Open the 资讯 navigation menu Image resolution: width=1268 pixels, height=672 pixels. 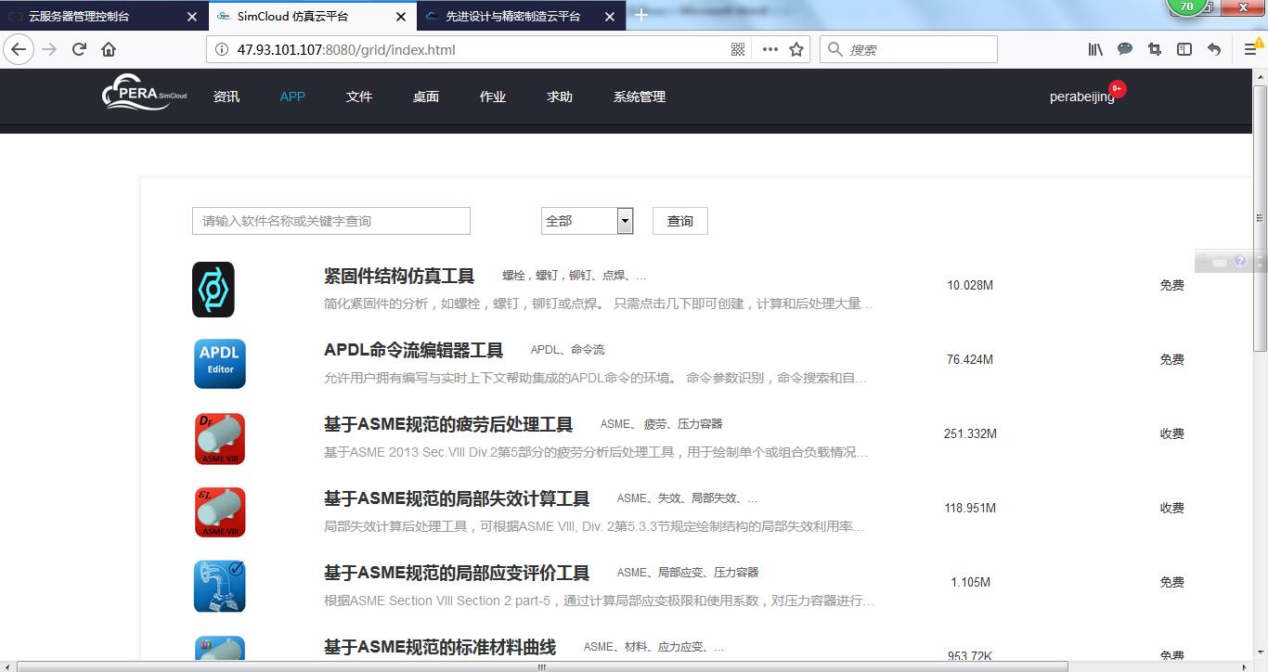pyautogui.click(x=226, y=97)
